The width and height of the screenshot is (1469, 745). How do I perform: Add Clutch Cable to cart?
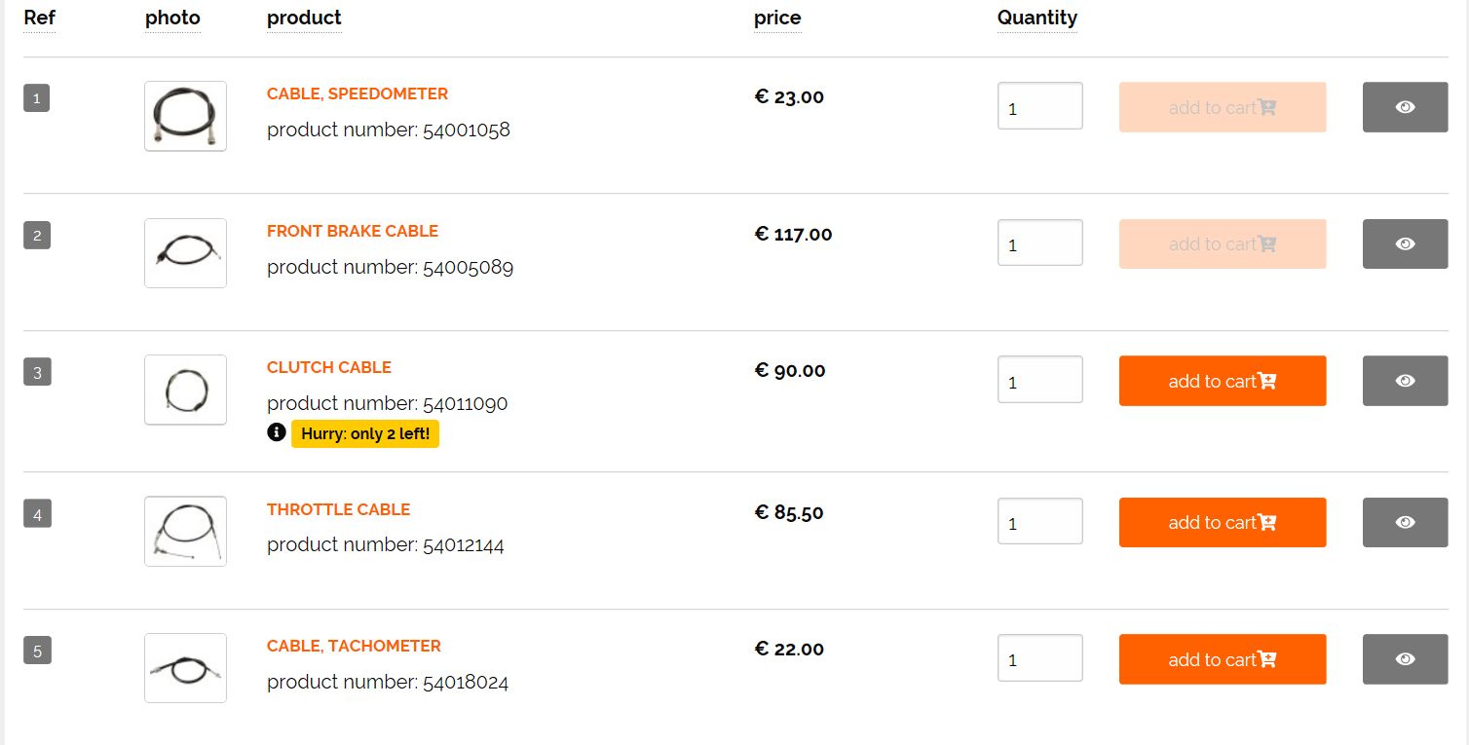click(1222, 381)
